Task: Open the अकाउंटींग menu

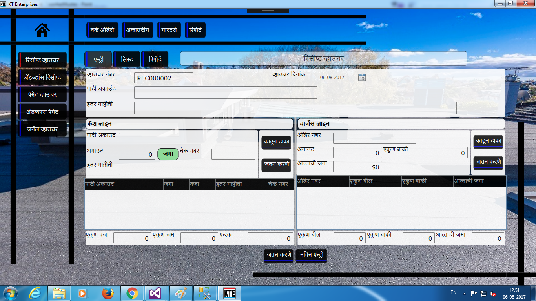Action: pyautogui.click(x=137, y=30)
